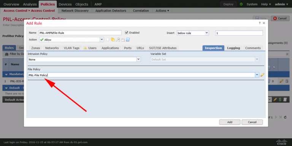Switch to the Zones tab
Image resolution: width=292 pixels, height=146 pixels.
coord(36,48)
